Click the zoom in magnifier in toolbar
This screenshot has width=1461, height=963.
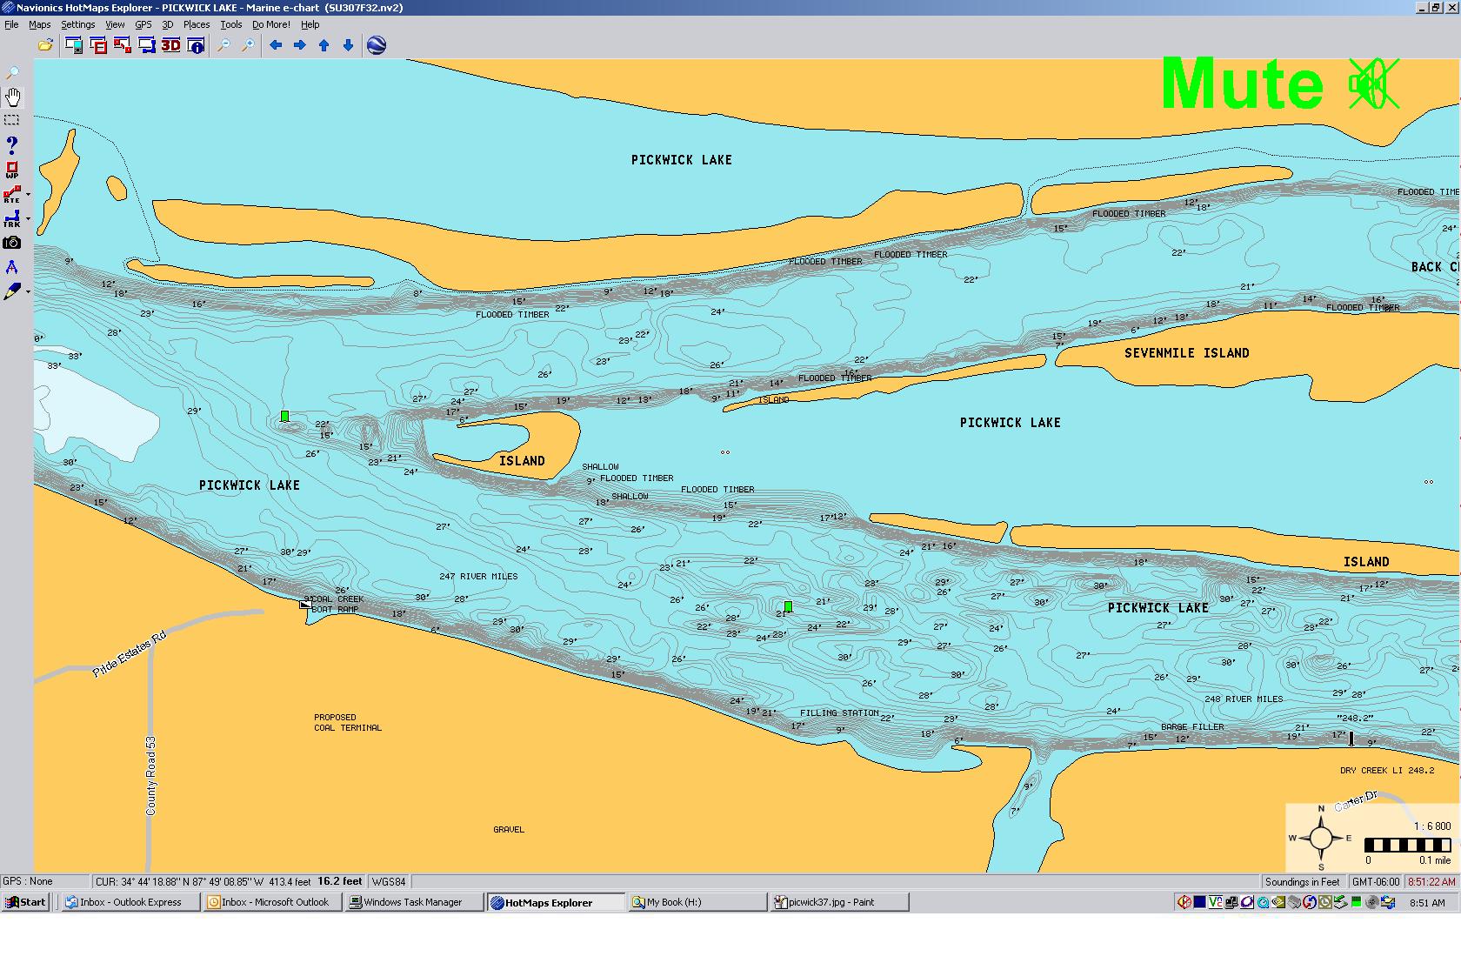(x=248, y=45)
